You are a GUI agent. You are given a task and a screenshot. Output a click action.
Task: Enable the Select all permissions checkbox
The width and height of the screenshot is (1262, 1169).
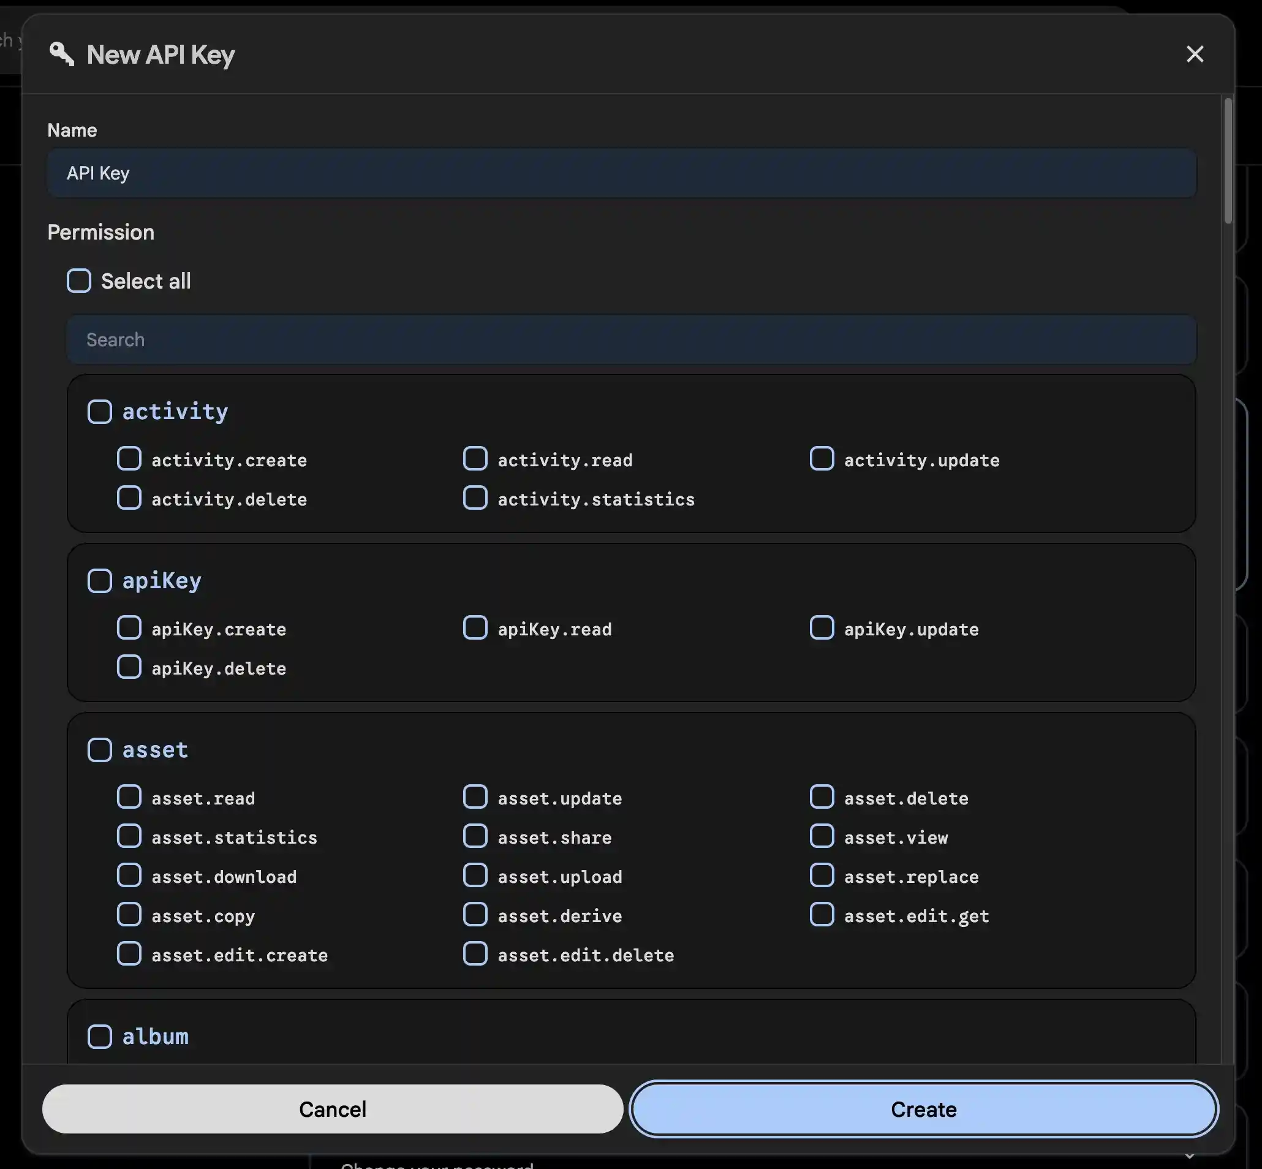79,281
